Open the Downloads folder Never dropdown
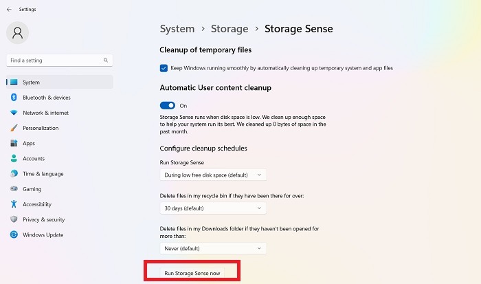This screenshot has height=284, width=481. pyautogui.click(x=213, y=248)
